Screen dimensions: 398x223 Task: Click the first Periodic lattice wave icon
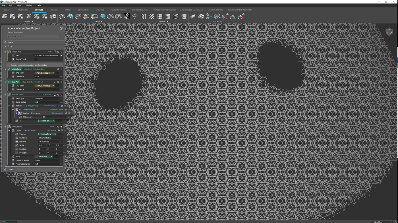144,16
